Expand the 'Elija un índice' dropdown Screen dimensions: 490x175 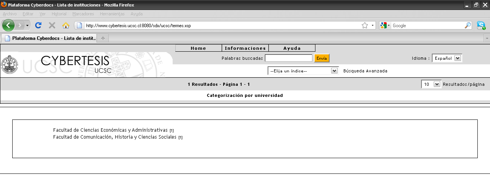(303, 71)
